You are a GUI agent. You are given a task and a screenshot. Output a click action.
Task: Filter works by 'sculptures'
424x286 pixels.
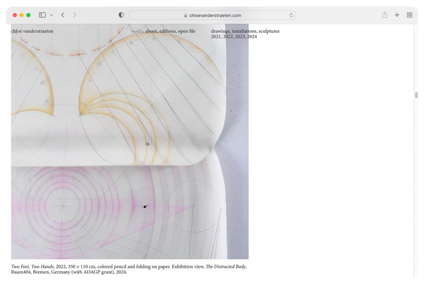tap(269, 31)
